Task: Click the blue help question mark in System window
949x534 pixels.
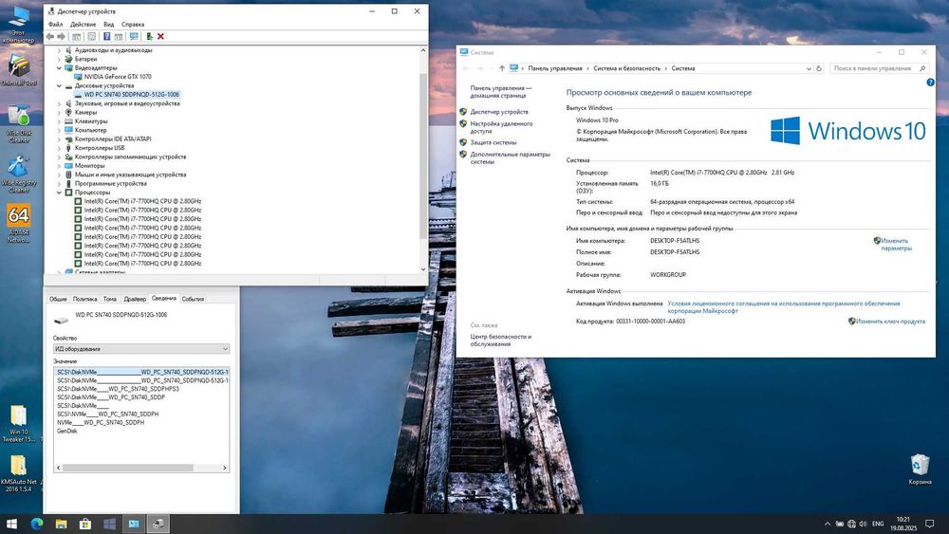Action: coord(930,83)
